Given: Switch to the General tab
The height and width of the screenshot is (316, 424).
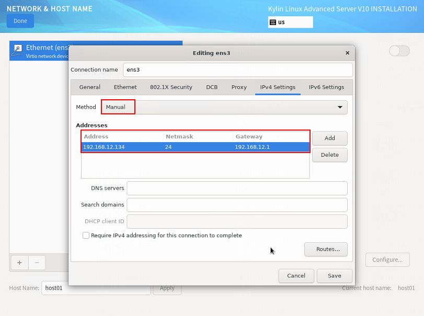Looking at the screenshot, I should point(90,87).
